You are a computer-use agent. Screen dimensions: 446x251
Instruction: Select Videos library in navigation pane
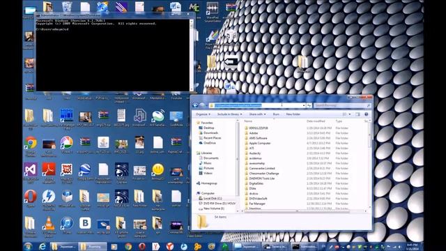click(208, 173)
